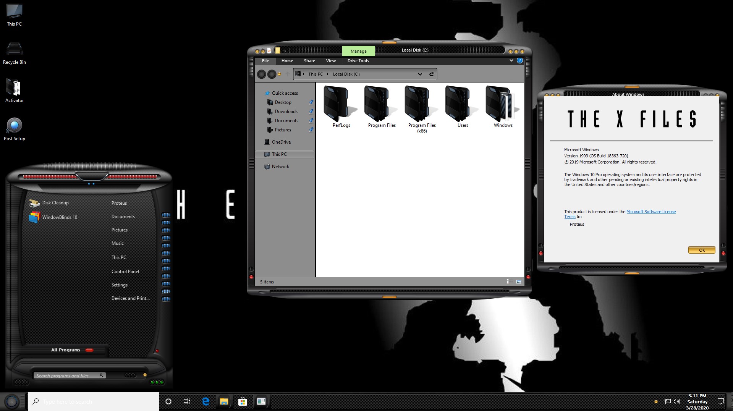Open Proteus user folder in Start menu
This screenshot has height=411, width=733.
pos(119,203)
